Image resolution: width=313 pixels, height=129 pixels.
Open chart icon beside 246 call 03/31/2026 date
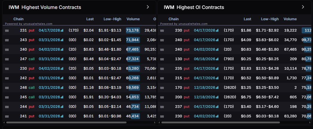62,88
